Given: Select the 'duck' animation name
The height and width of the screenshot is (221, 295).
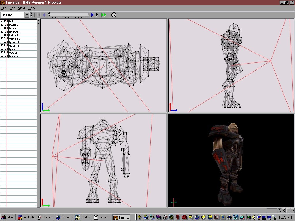Looking at the screenshot, I should click(14, 56).
